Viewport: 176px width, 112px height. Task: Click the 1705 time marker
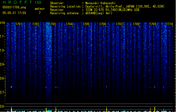point(86,24)
